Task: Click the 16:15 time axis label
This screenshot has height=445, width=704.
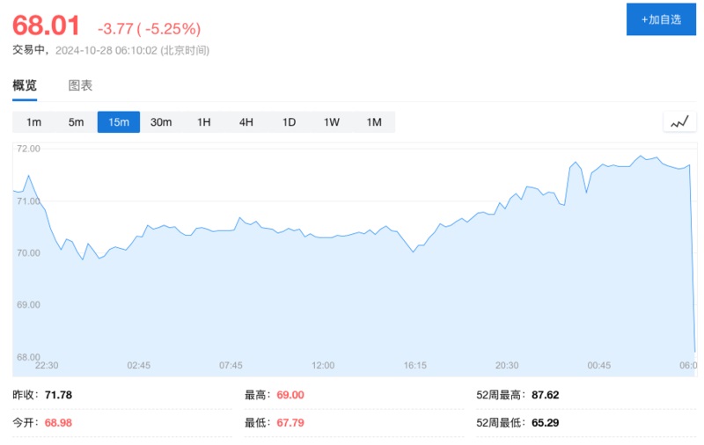Action: pyautogui.click(x=415, y=365)
